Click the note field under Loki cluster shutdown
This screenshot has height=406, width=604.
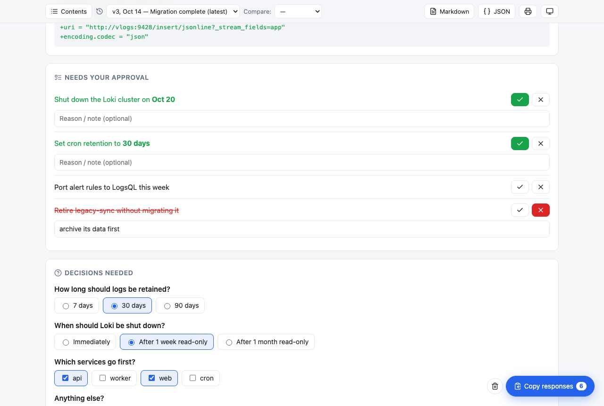(302, 118)
